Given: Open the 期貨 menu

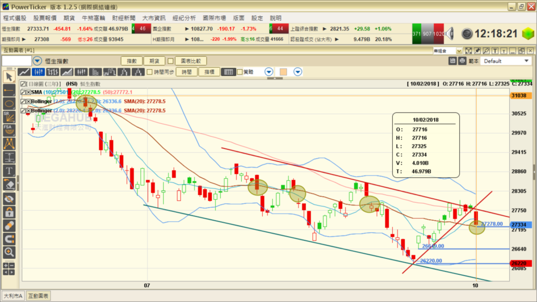Looking at the screenshot, I should tap(69, 18).
